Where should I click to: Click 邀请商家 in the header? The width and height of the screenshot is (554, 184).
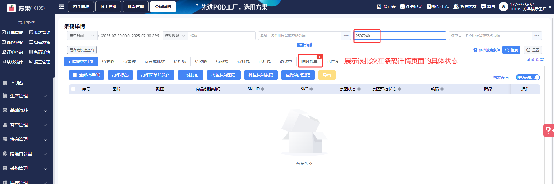click(465, 7)
